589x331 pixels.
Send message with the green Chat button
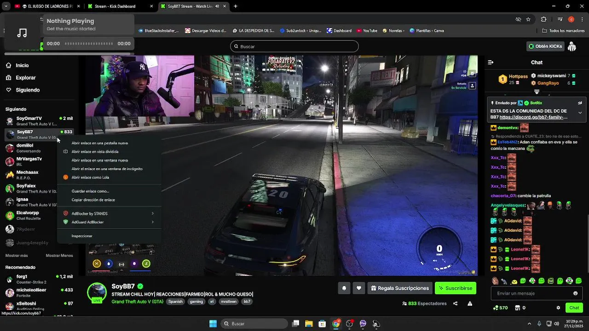(x=574, y=308)
